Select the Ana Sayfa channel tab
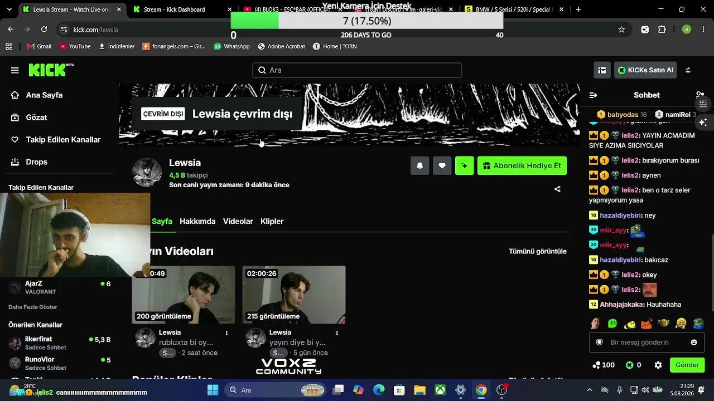 point(162,221)
